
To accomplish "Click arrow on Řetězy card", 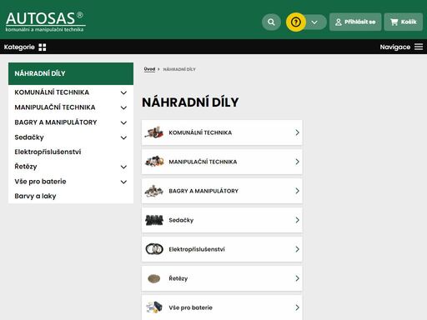I will (x=297, y=278).
